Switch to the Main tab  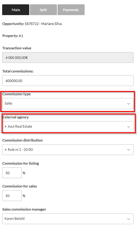tap(16, 10)
